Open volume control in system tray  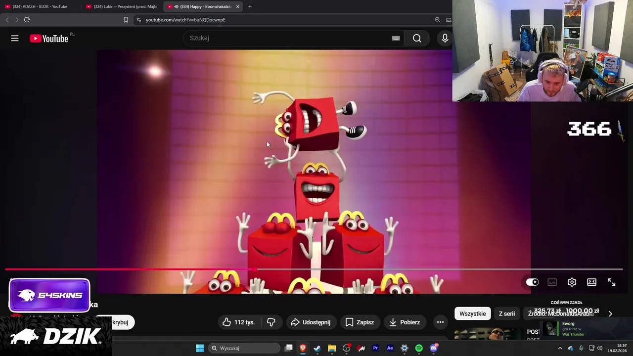click(599, 348)
